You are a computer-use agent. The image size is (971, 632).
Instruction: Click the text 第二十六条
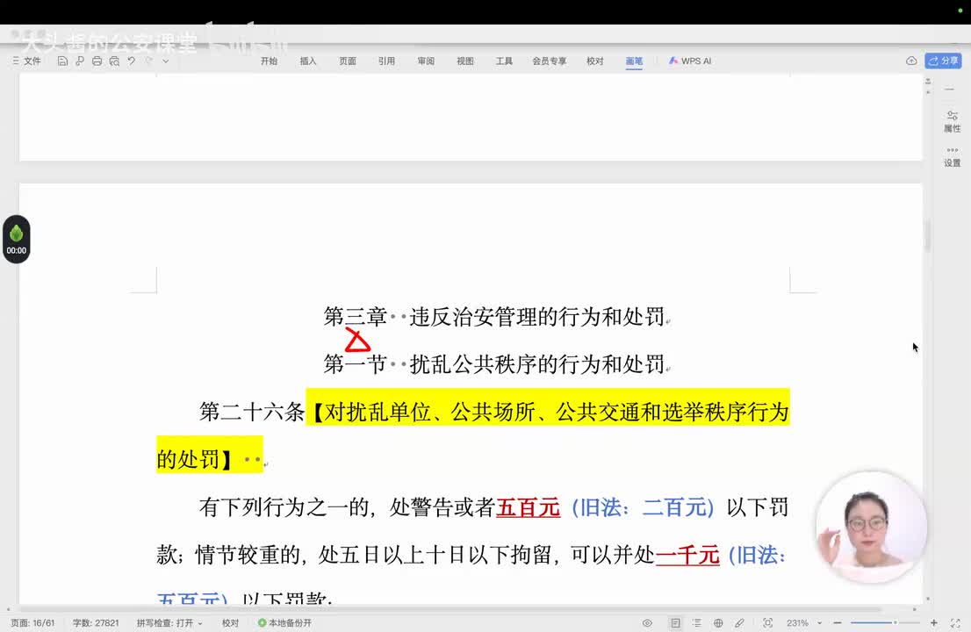click(251, 412)
